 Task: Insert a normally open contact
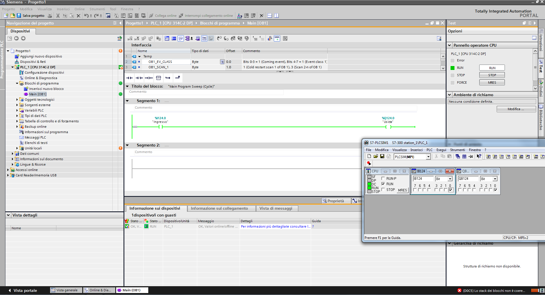coord(129,78)
